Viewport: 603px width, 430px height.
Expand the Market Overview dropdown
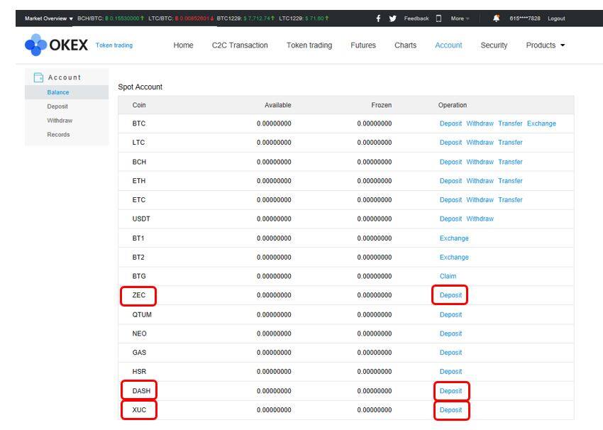point(49,18)
